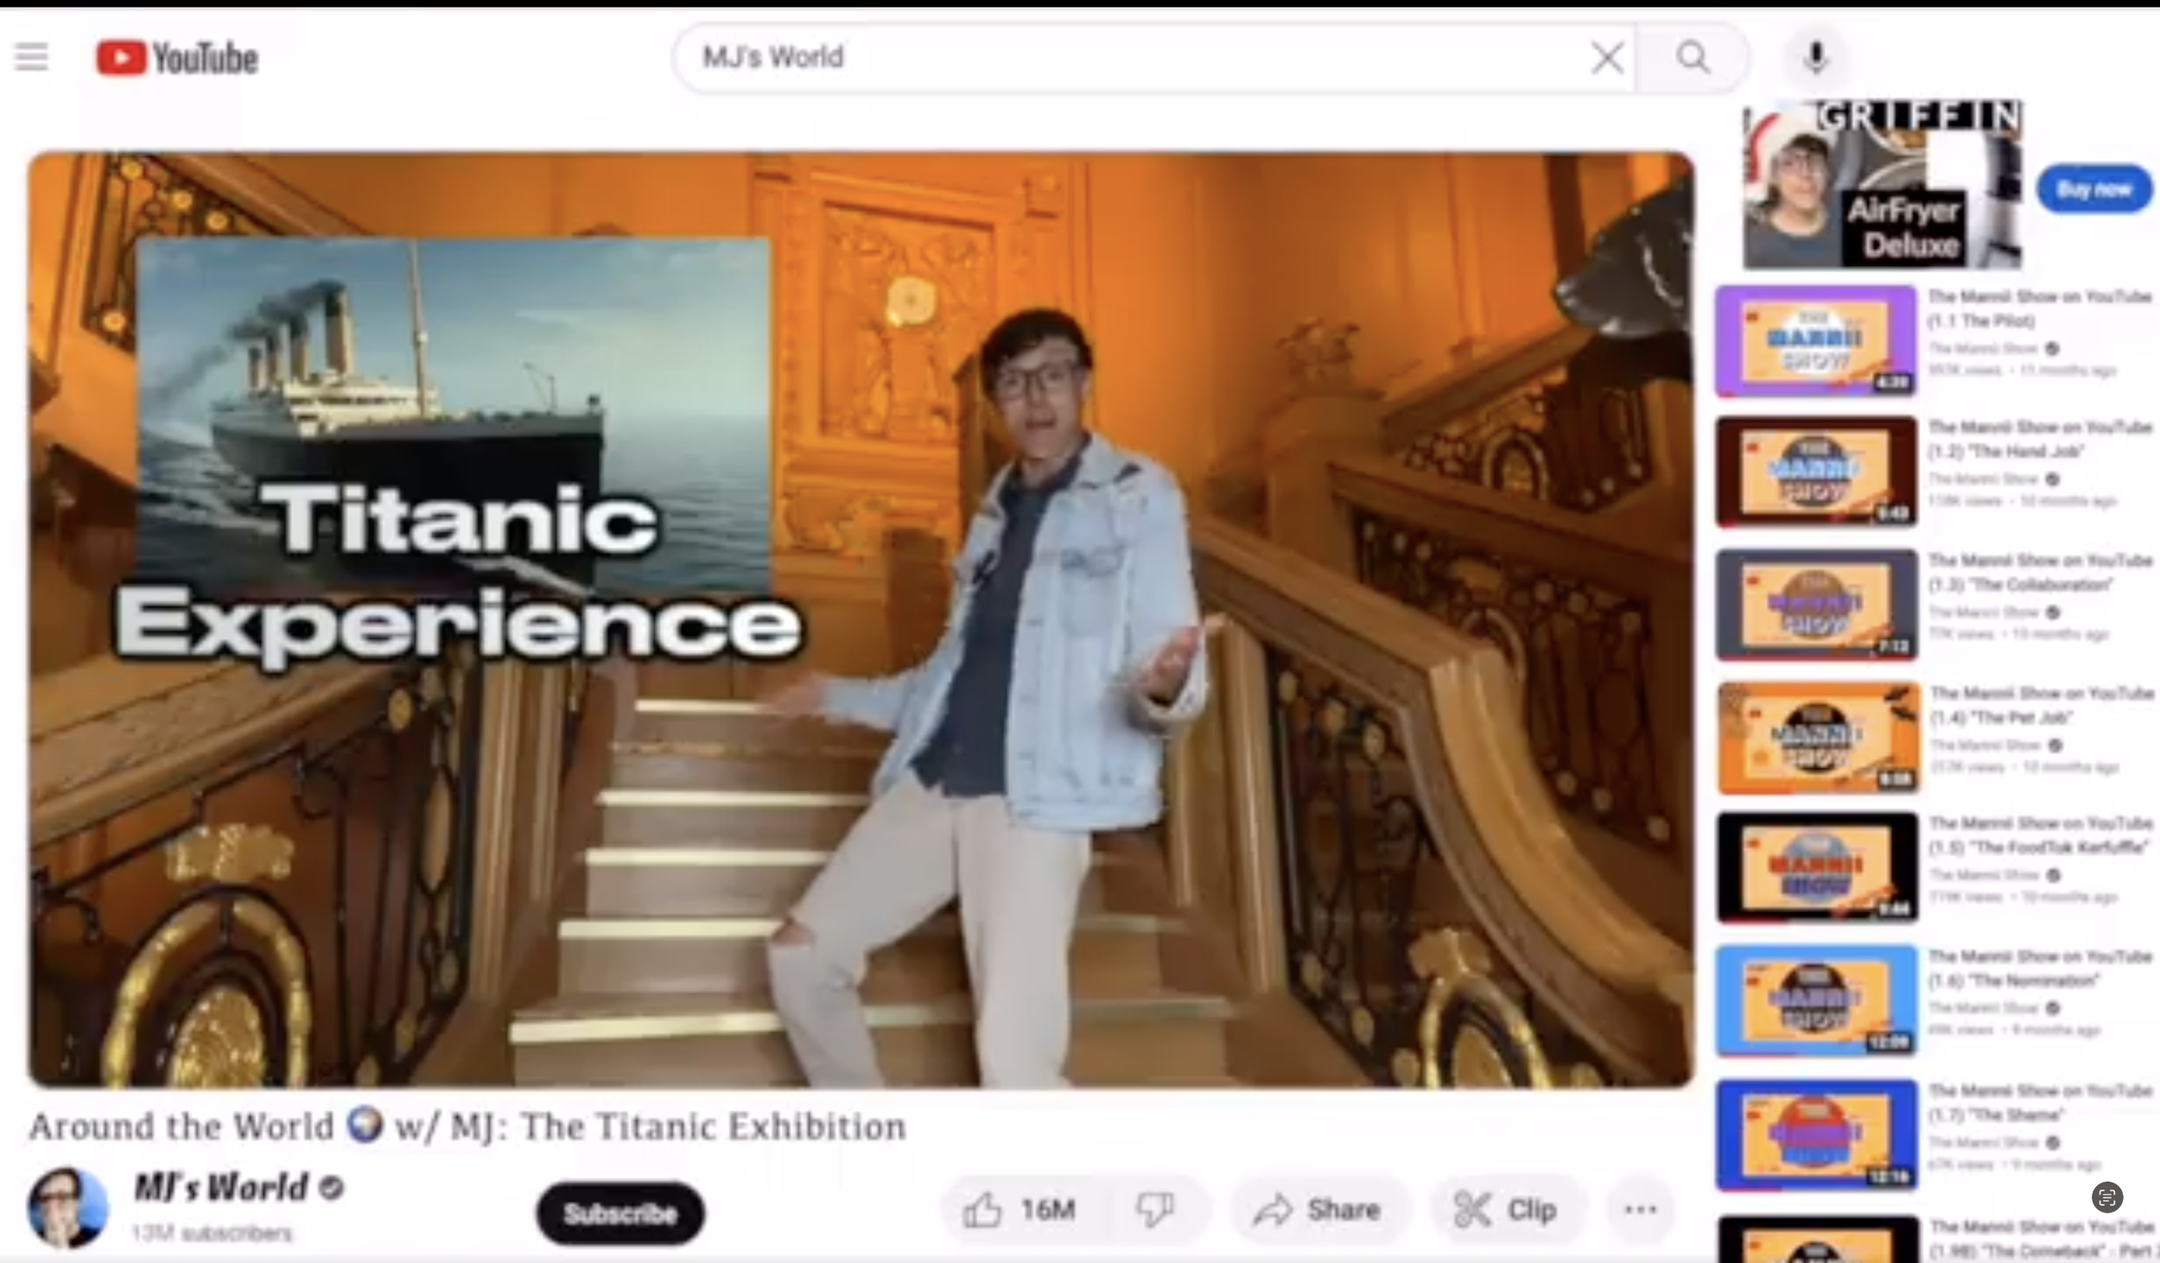Screen dimensions: 2160x1263
Task: Click the magnifier search button
Action: click(x=1693, y=58)
